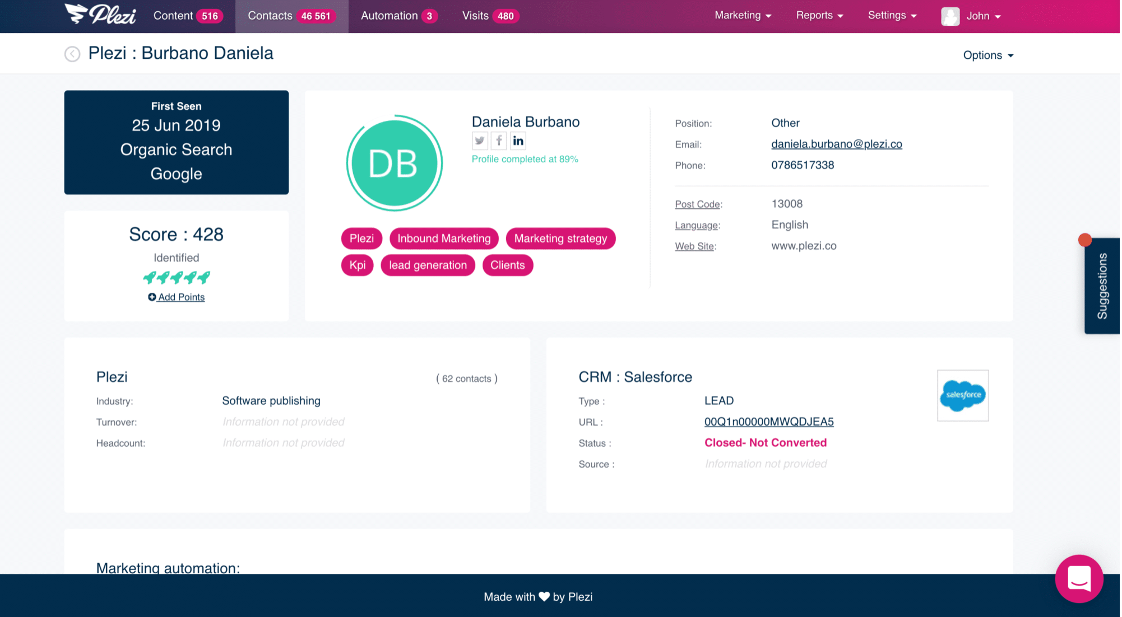This screenshot has height=617, width=1122.
Task: Click the 13008 post code value
Action: click(x=787, y=204)
